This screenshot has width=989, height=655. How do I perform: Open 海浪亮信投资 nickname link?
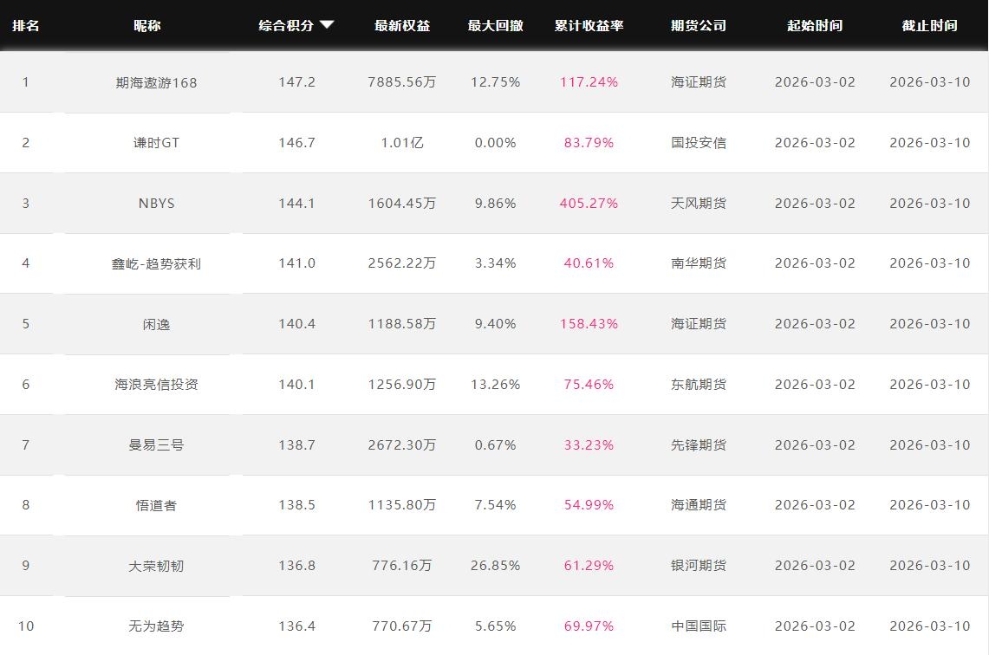pyautogui.click(x=156, y=385)
